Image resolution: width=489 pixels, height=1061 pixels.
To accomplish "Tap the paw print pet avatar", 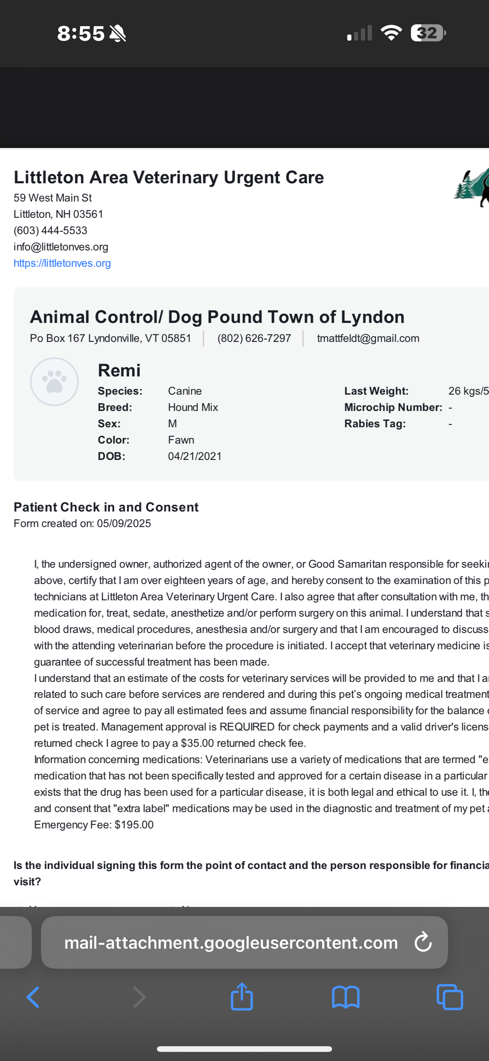I will click(x=54, y=382).
